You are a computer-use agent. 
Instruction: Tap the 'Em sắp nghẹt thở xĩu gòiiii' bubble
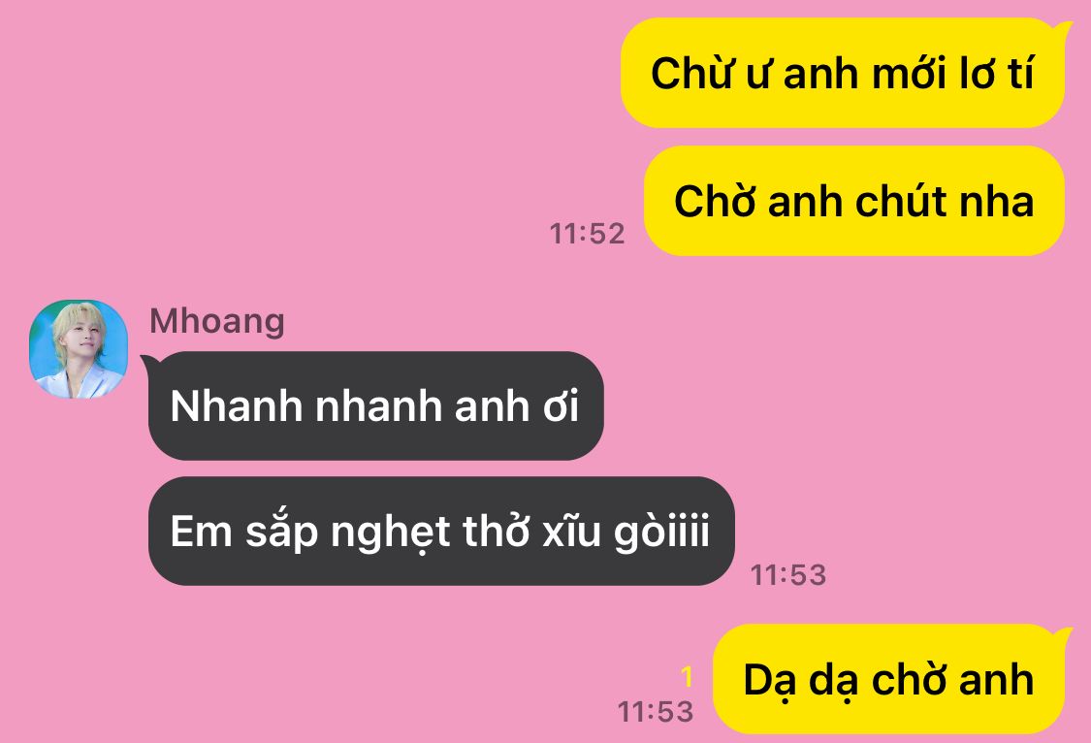(441, 531)
